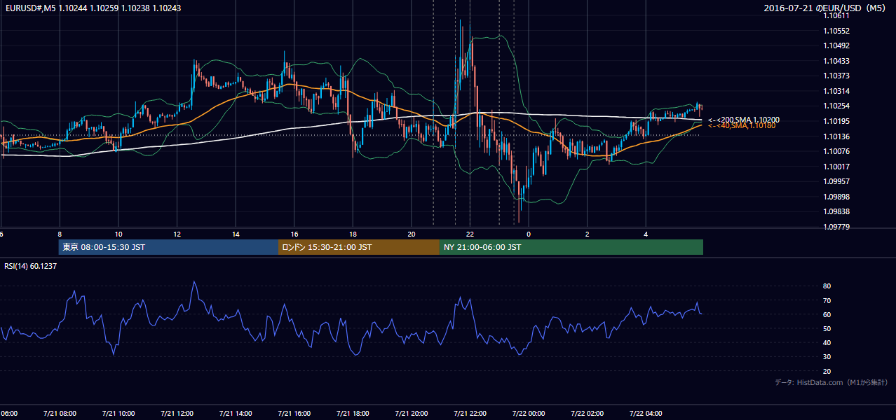
Task: Click RSI scale value 70
Action: [x=827, y=300]
